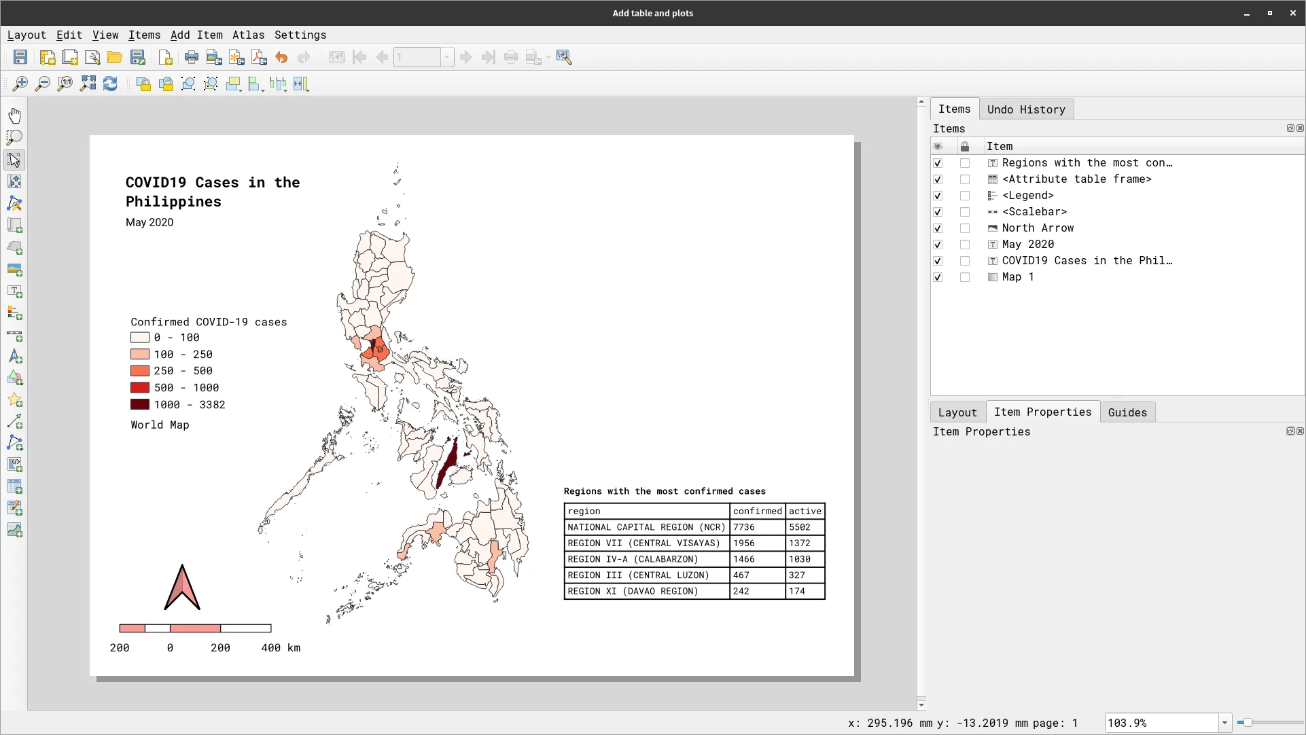Click the Export as PDF icon

259,58
